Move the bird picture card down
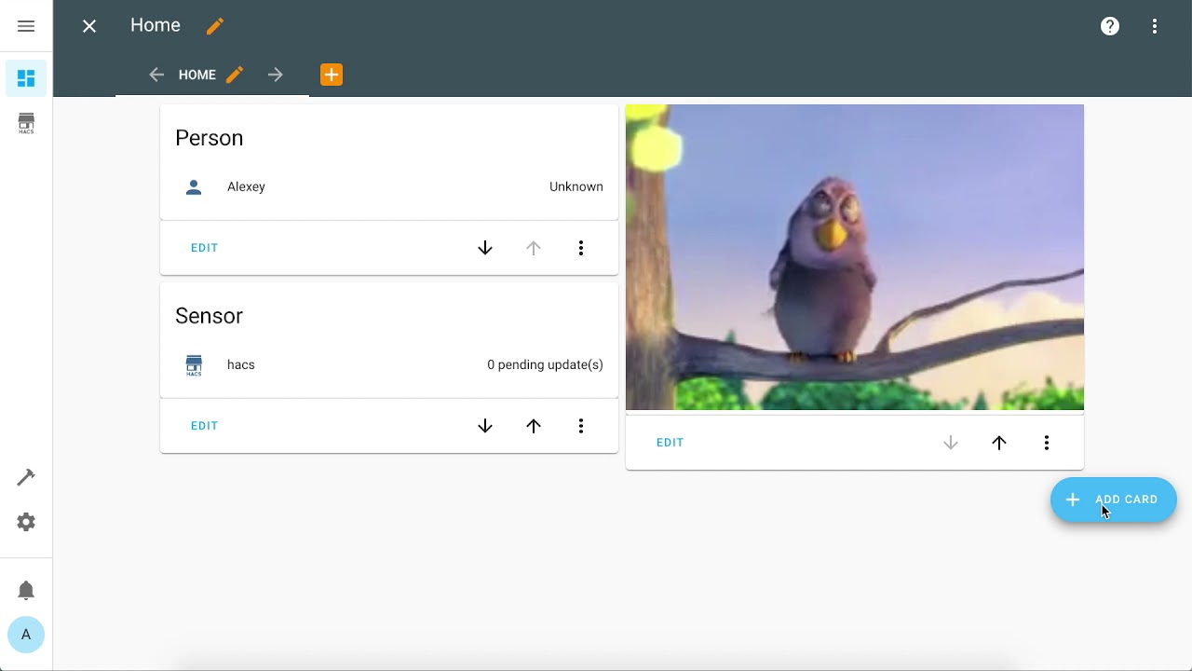The width and height of the screenshot is (1192, 671). click(x=951, y=443)
